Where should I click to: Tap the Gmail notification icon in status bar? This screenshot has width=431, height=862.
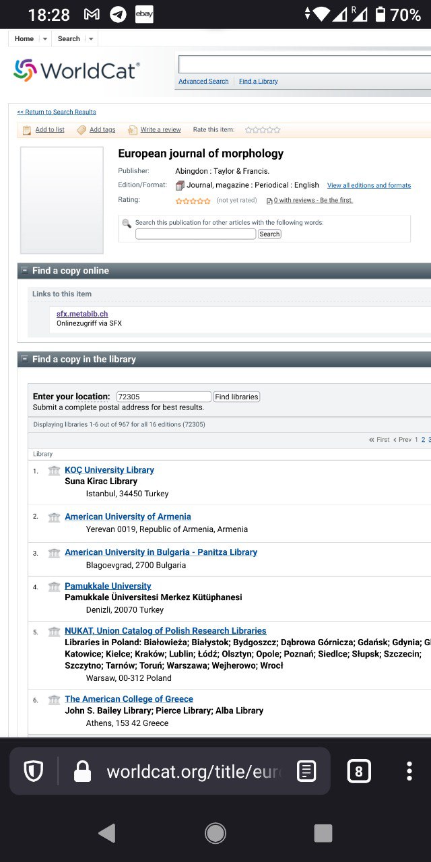coord(92,14)
